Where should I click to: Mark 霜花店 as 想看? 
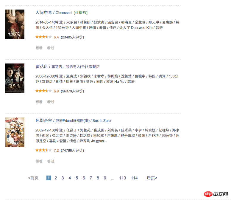coord(39,102)
